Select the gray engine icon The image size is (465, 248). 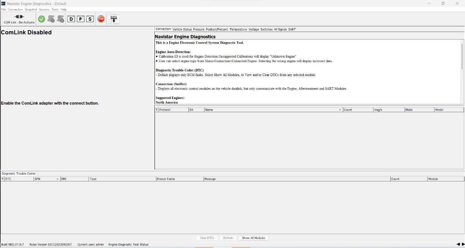point(51,18)
